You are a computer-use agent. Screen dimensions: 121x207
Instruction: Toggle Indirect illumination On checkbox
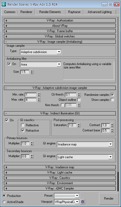coord(7,120)
